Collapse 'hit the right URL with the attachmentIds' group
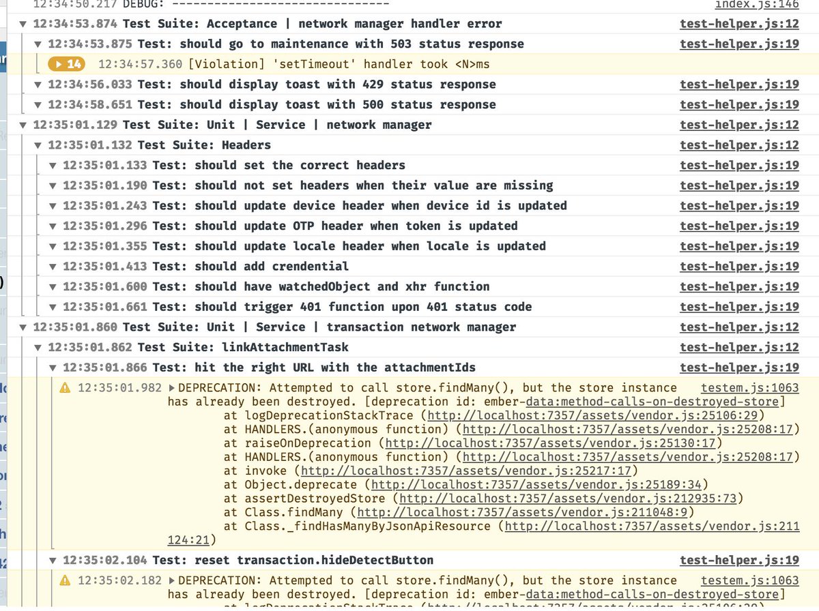This screenshot has width=819, height=611. [x=55, y=368]
